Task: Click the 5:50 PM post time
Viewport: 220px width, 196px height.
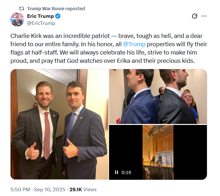Action: tap(20, 189)
